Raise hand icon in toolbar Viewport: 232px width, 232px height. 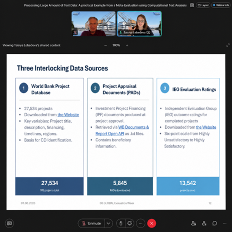tap(121, 223)
